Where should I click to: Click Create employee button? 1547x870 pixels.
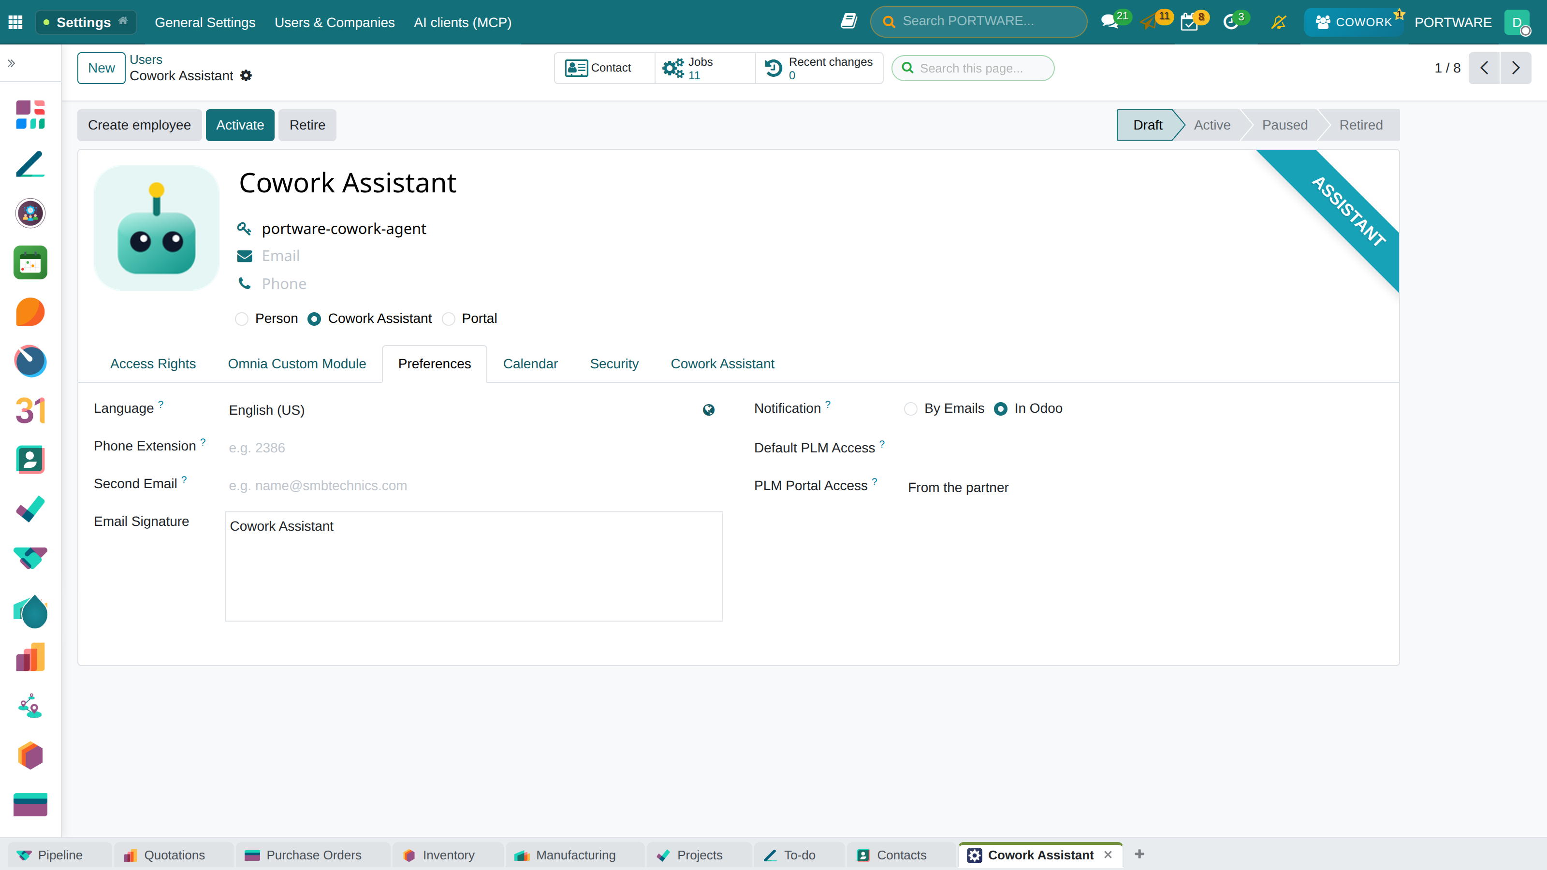point(139,125)
